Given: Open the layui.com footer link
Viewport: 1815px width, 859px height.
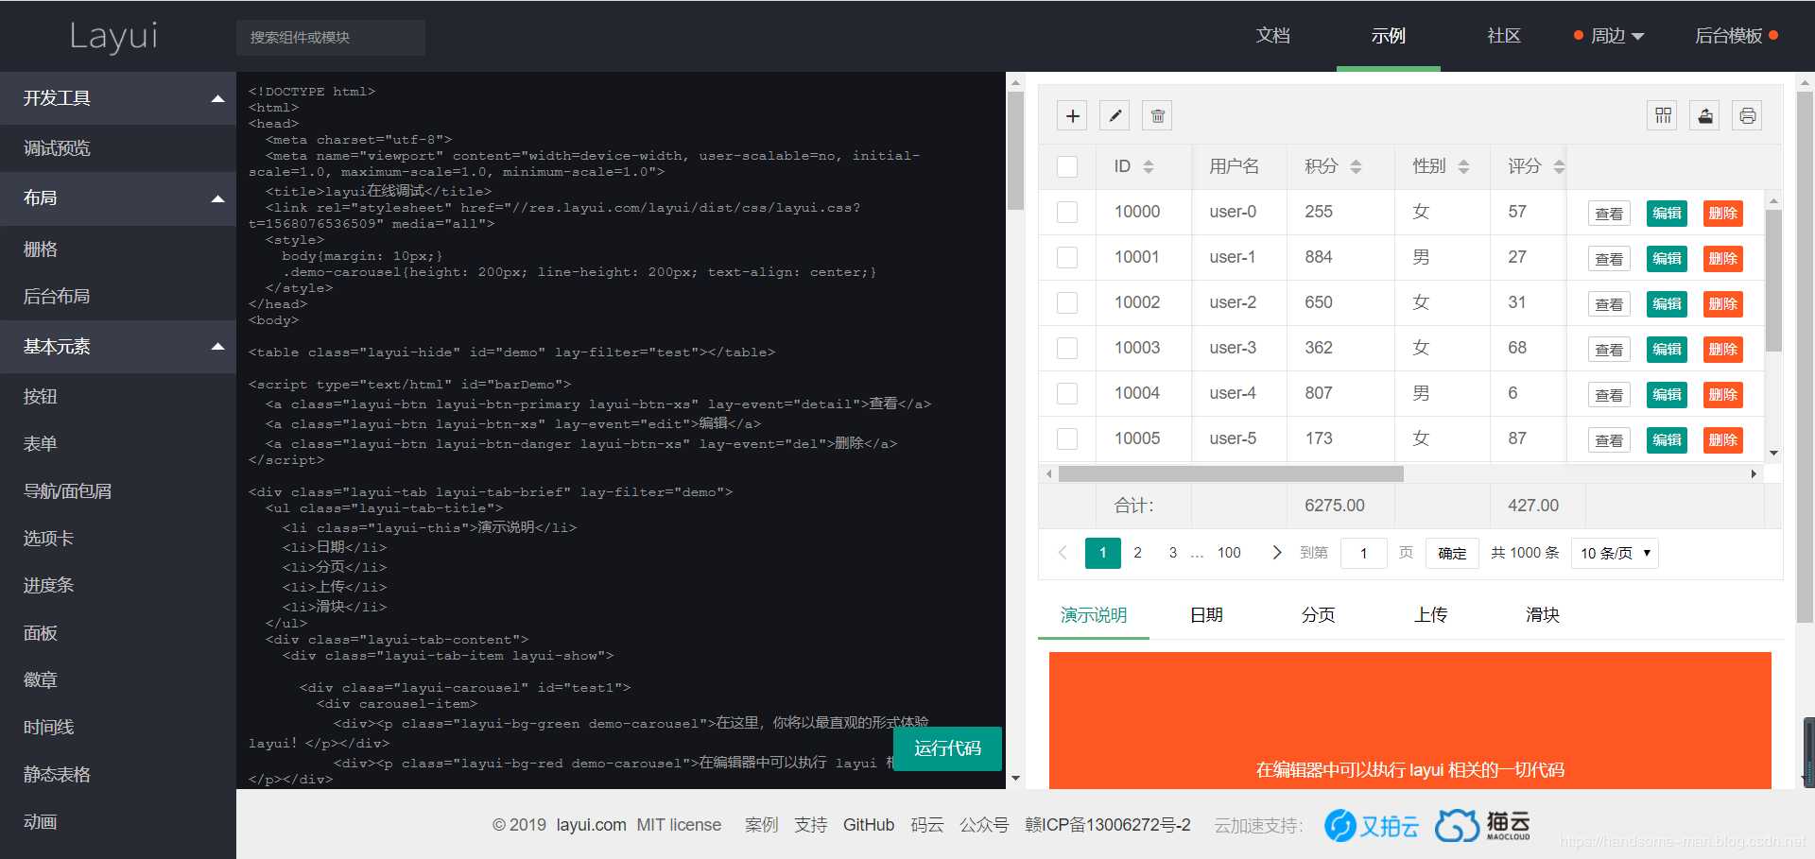Looking at the screenshot, I should [591, 825].
